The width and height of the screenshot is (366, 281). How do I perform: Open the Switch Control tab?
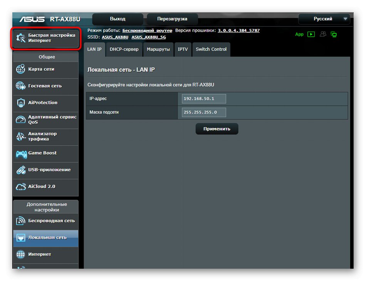[211, 49]
